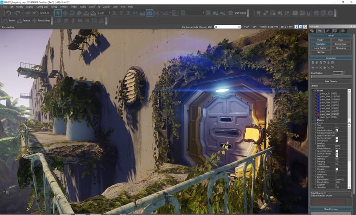Toggle the highlighted Snap to Objects icon
356x215 pixels.
[x=150, y=13]
